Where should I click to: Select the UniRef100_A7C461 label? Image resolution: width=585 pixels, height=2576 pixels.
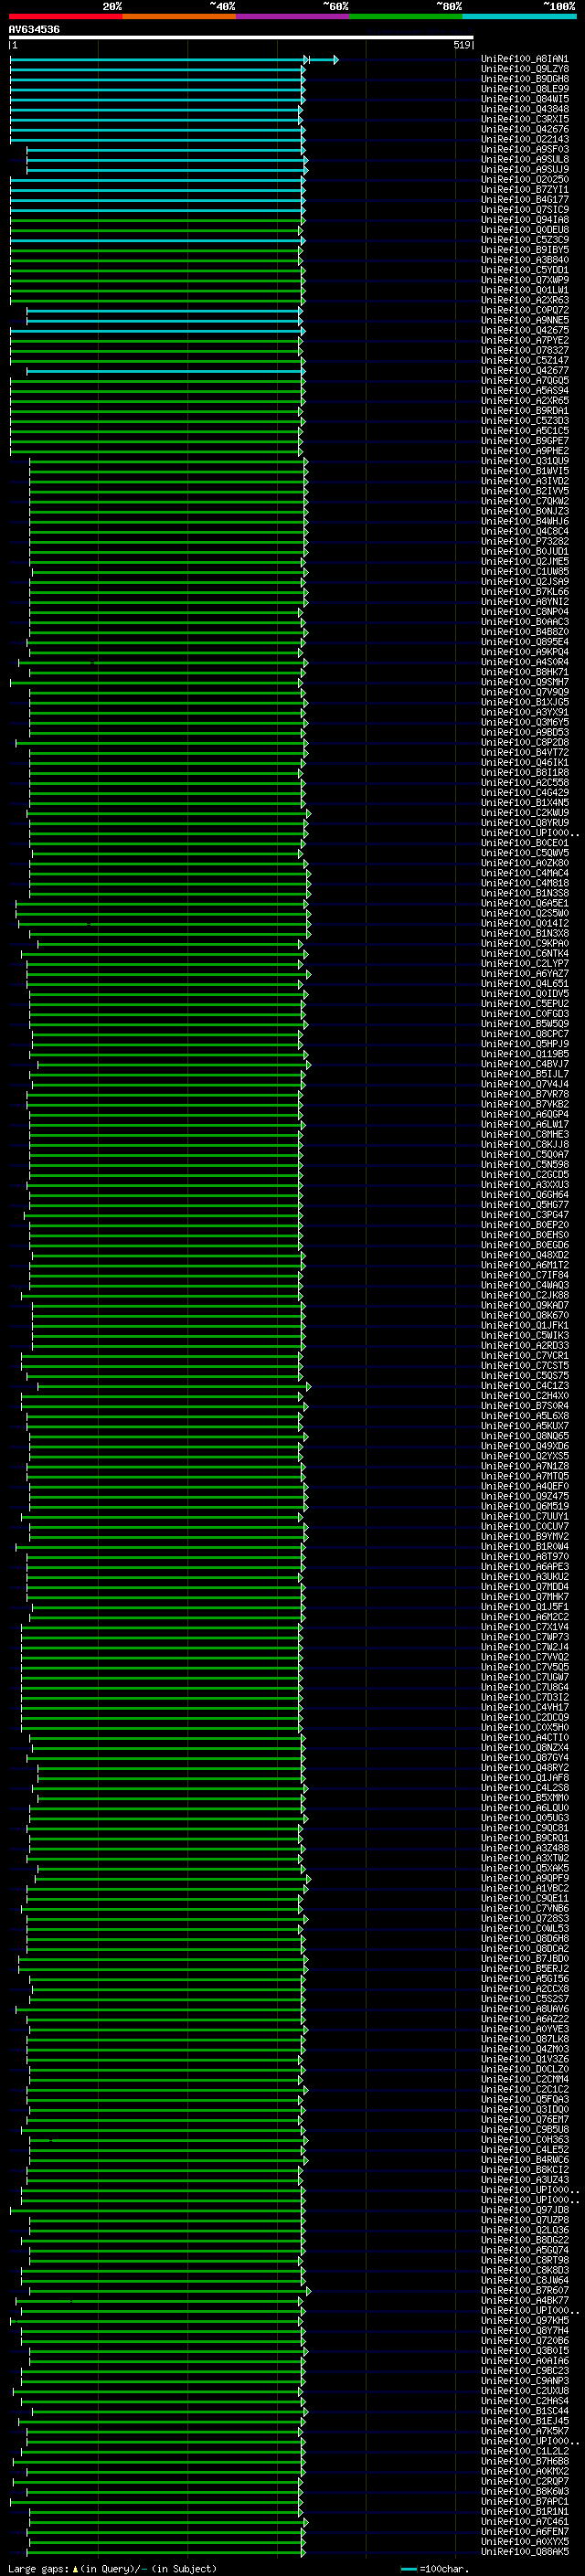coord(525,2522)
